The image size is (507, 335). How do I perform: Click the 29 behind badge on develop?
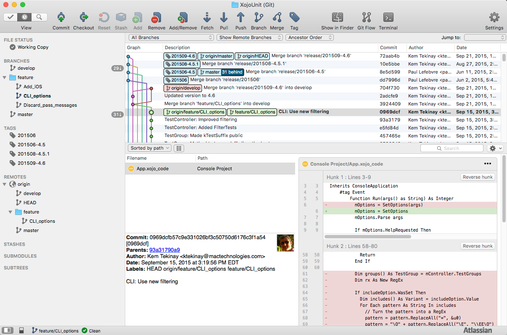(x=117, y=68)
